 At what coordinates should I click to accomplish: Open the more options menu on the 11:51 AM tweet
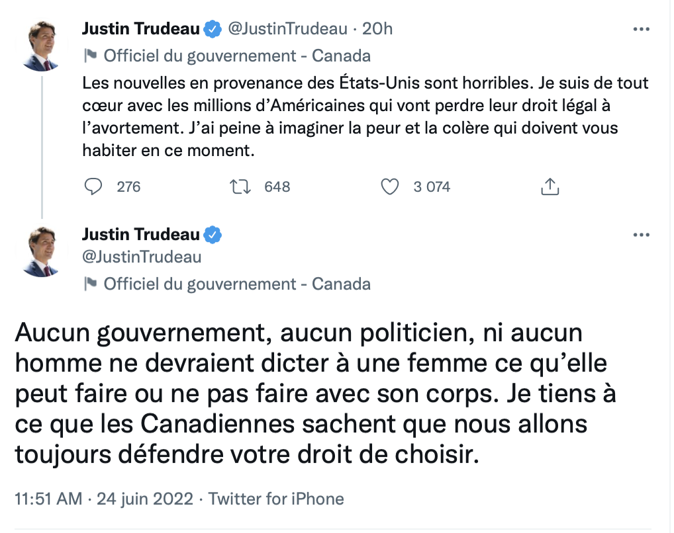point(642,235)
